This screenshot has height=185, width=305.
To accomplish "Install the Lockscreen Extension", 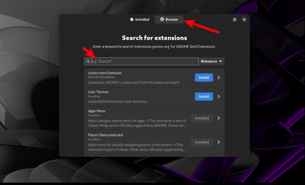I will coord(204,77).
